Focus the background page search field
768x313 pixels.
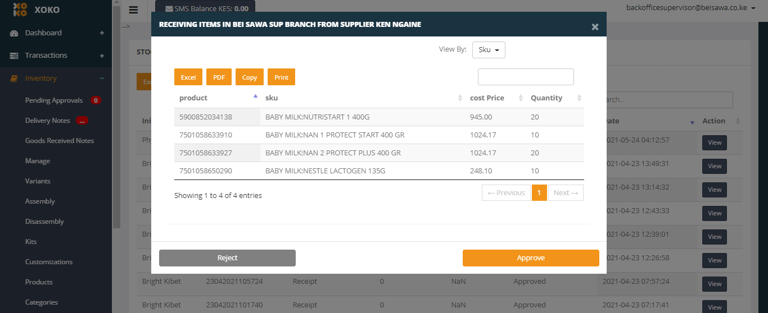coord(669,100)
